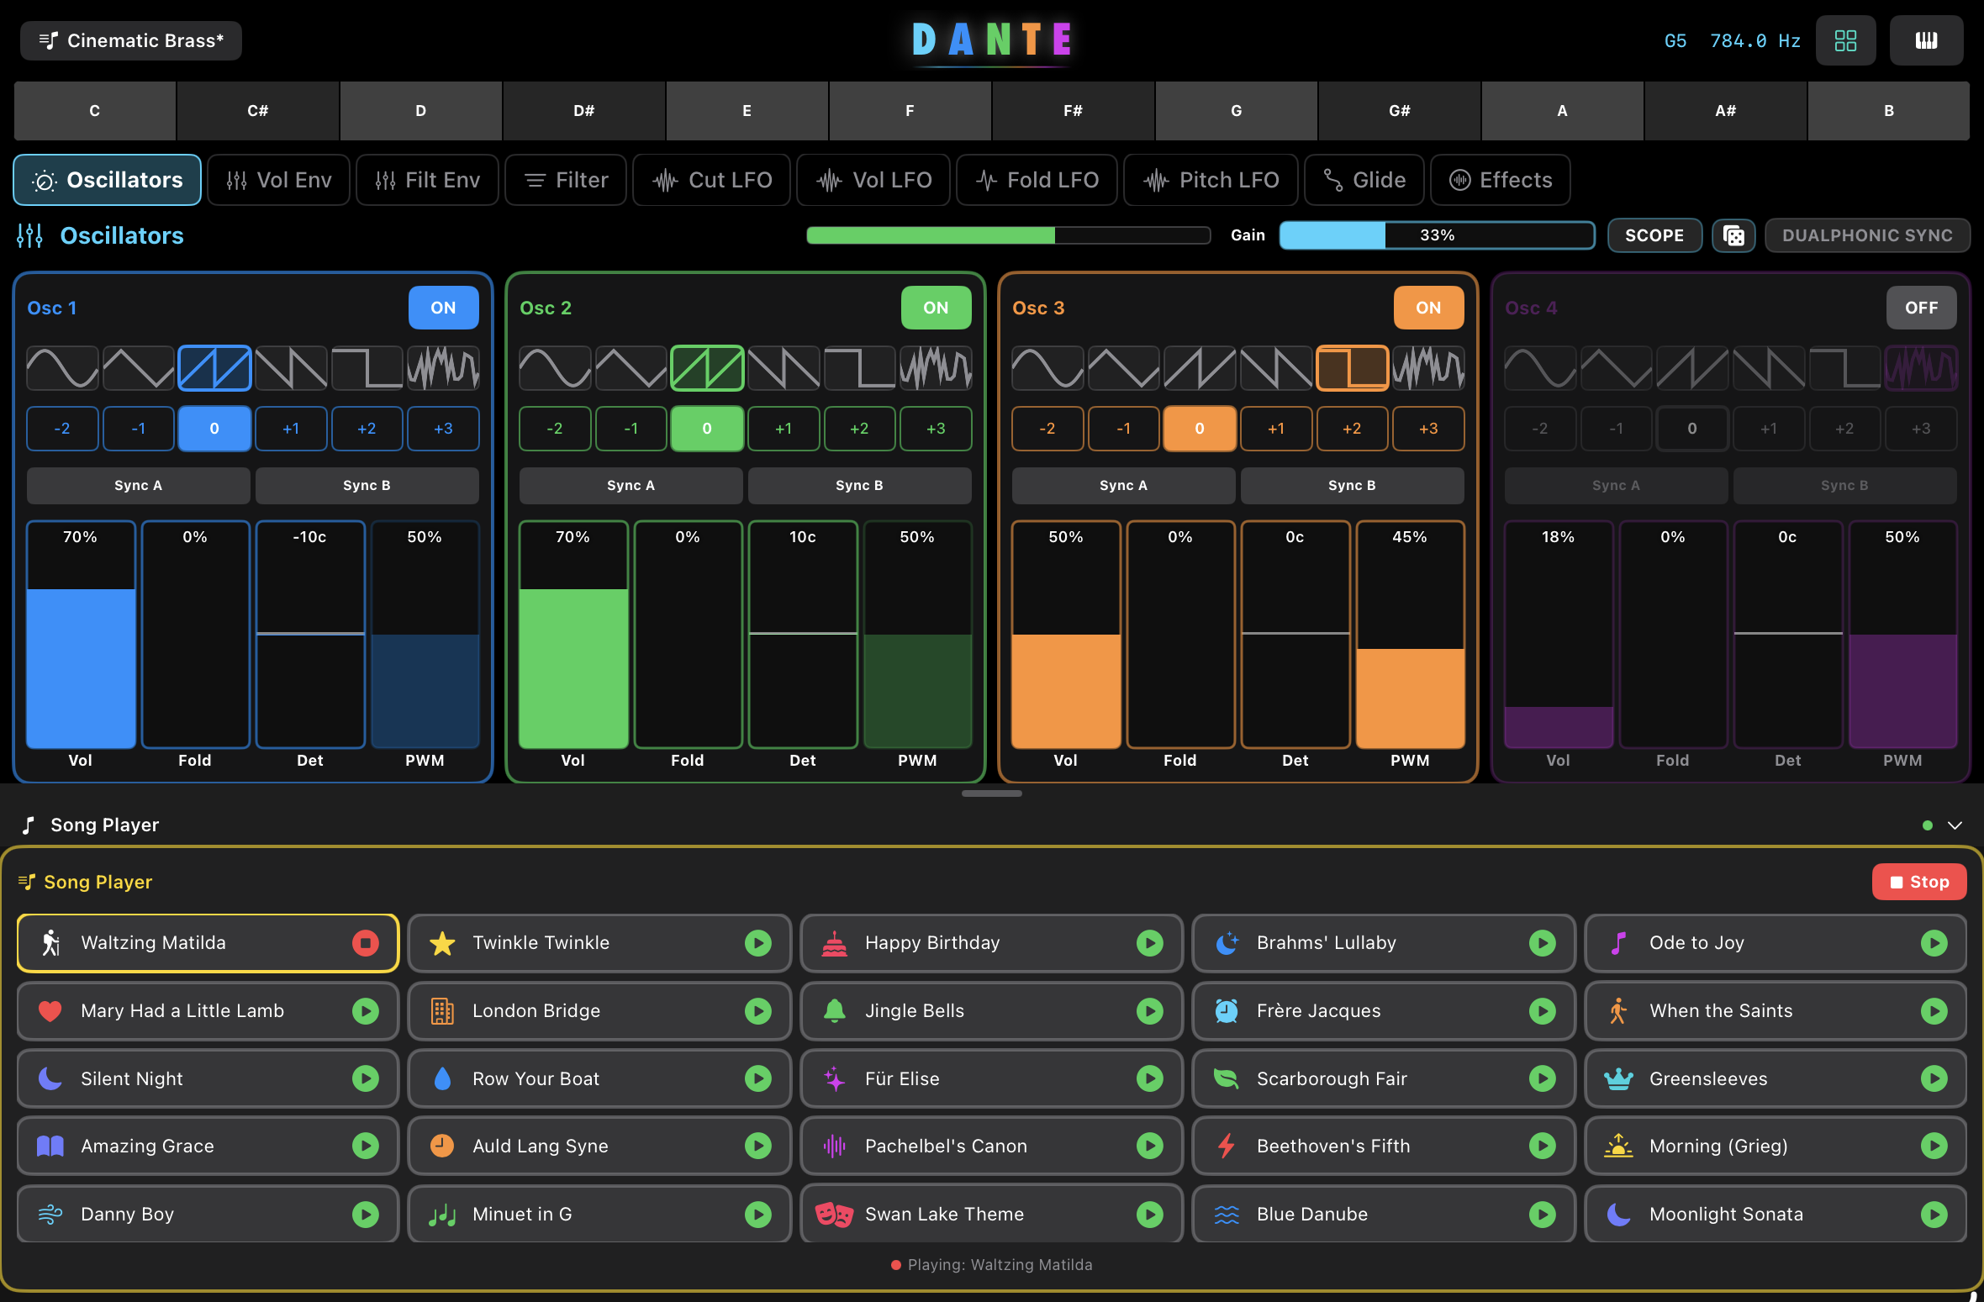Play Minuet in G song
Image resolution: width=1984 pixels, height=1302 pixels.
(757, 1214)
